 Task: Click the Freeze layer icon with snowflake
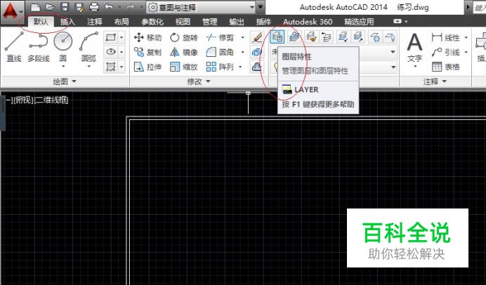tap(374, 37)
